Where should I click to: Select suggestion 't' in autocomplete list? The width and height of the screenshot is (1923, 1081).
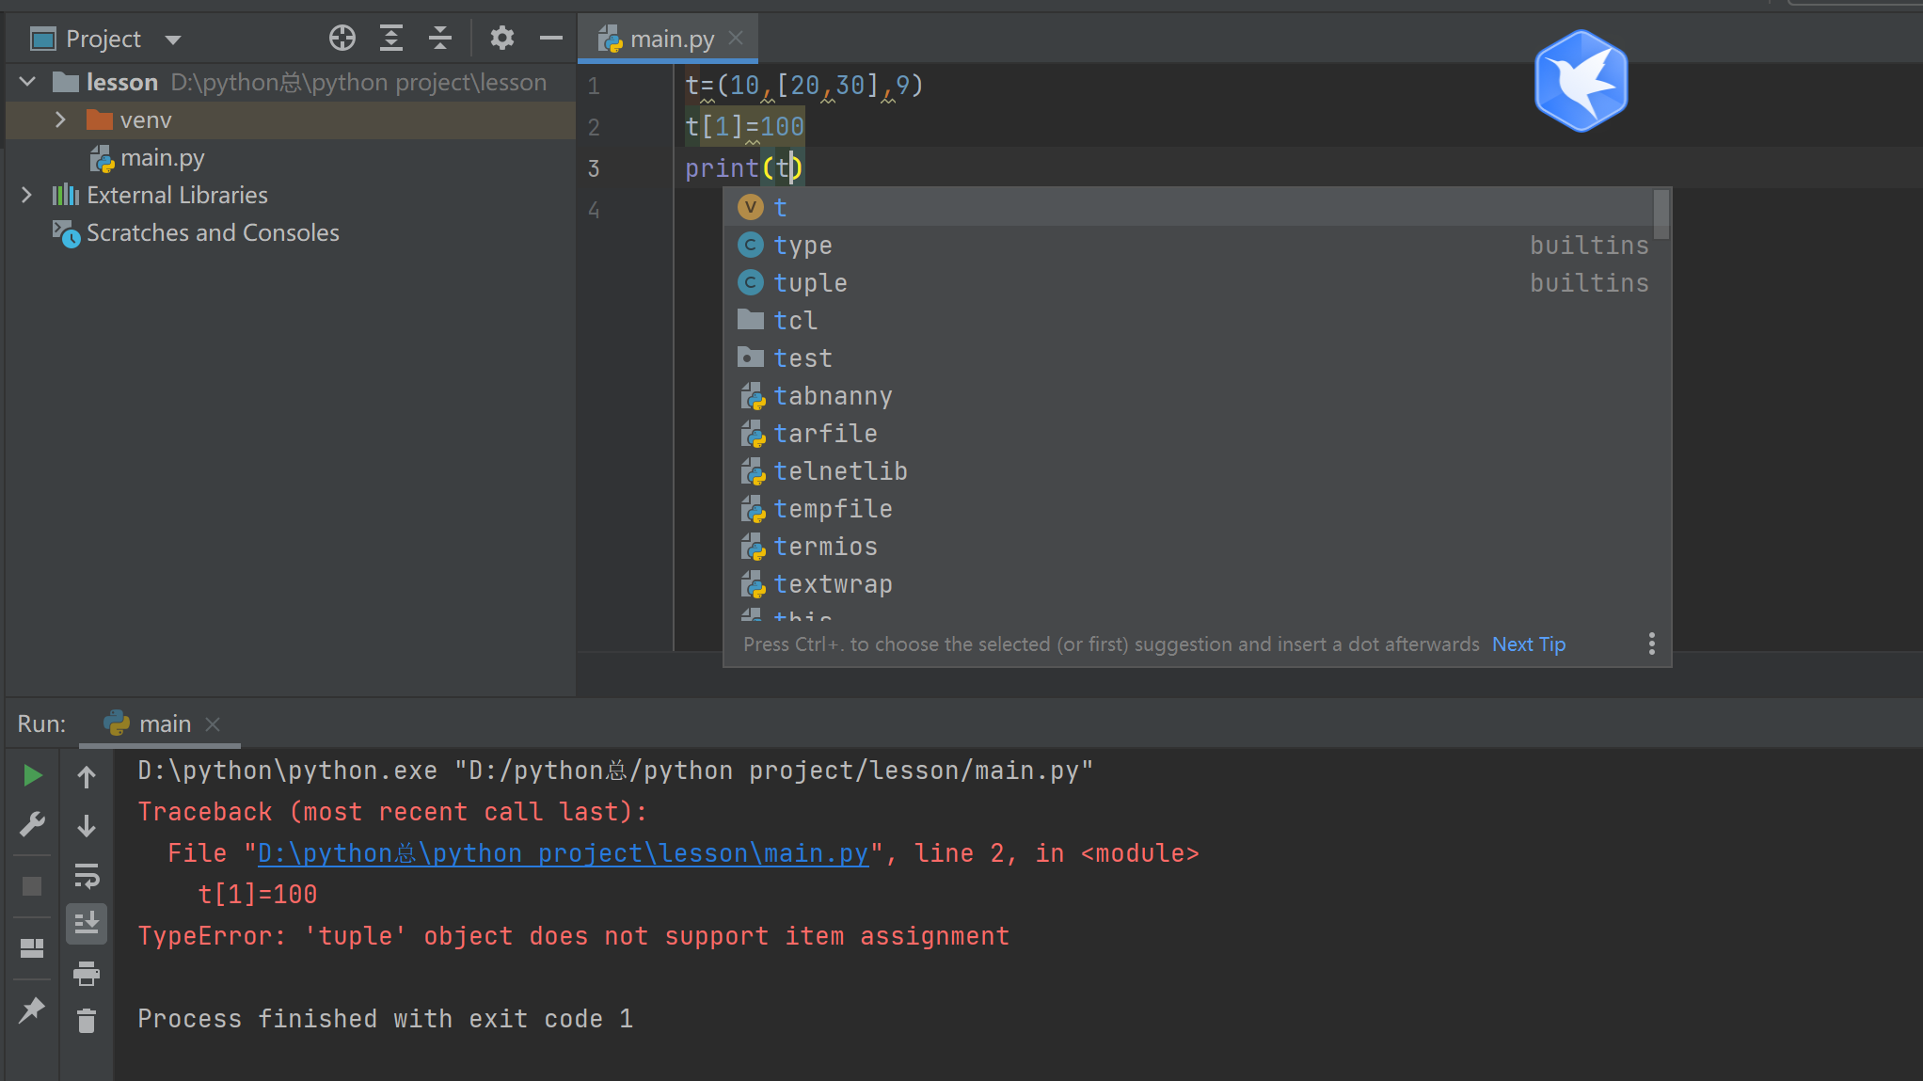pyautogui.click(x=783, y=206)
